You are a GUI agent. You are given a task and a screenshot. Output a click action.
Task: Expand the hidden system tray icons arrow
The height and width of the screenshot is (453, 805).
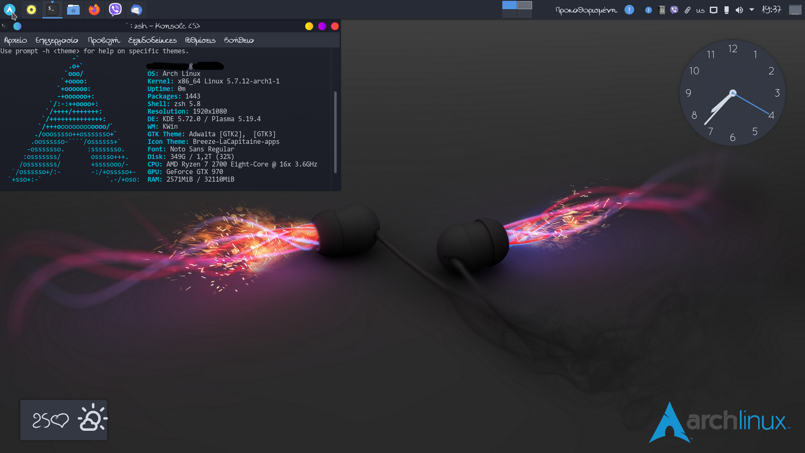752,10
